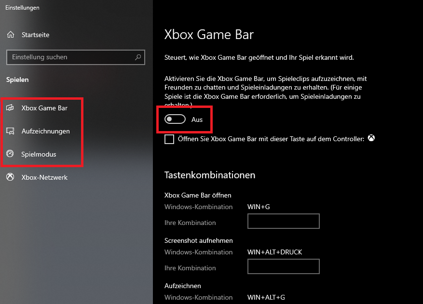Viewport: 423px width, 304px height.
Task: Click the WIN+G shortcut text
Action: 259,207
